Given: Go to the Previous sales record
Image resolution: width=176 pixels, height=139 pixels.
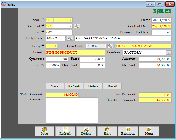Looking at the screenshot, I should [x=128, y=131].
